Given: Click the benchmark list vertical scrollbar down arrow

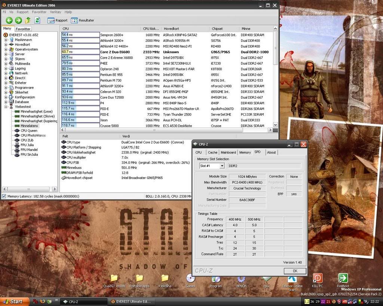Looking at the screenshot, I should pyautogui.click(x=275, y=125).
